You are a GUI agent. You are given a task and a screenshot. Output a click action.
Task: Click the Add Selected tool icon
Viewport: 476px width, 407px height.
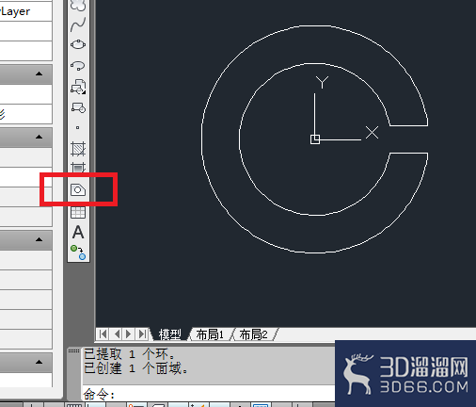78,252
